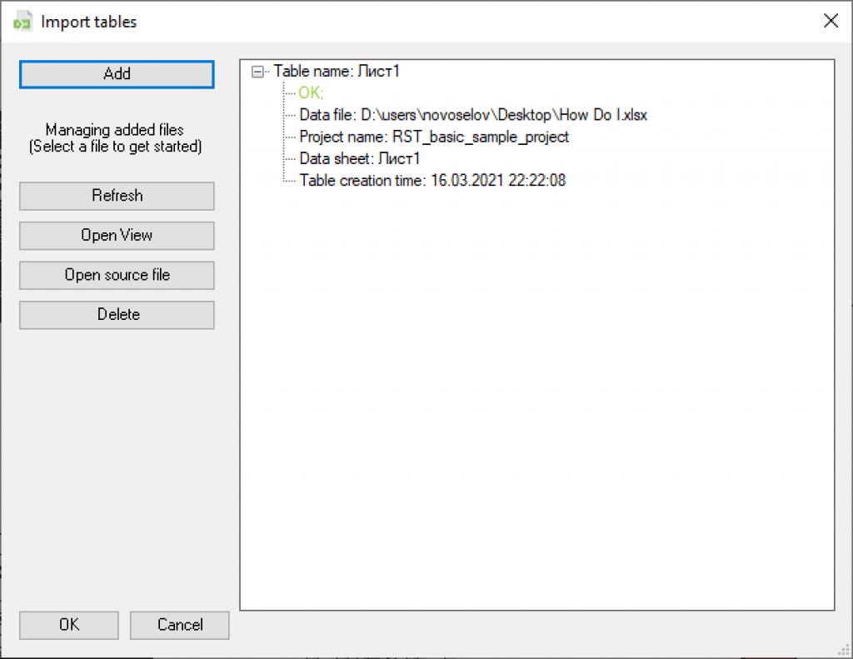The width and height of the screenshot is (853, 659).
Task: Refresh the added files list
Action: coord(117,196)
